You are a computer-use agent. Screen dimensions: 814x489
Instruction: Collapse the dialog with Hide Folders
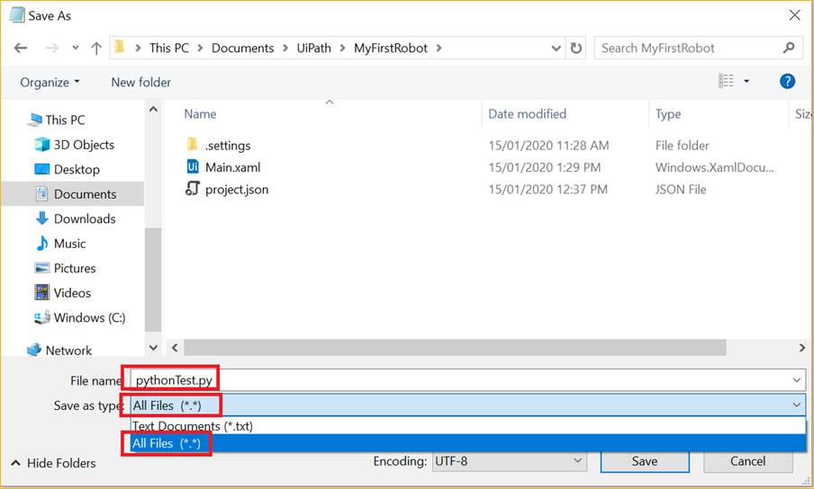(x=54, y=463)
